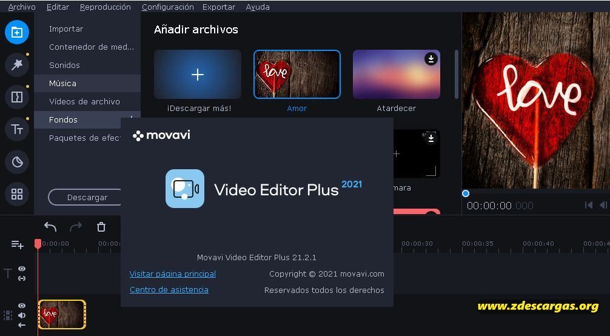Toggle title track visibility eye
Viewport: 610px width, 336px height.
click(22, 269)
